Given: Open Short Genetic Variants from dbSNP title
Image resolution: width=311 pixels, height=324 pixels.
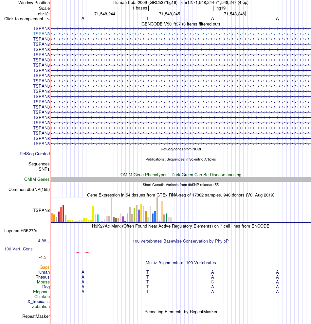Looking at the screenshot, I should (181, 185).
